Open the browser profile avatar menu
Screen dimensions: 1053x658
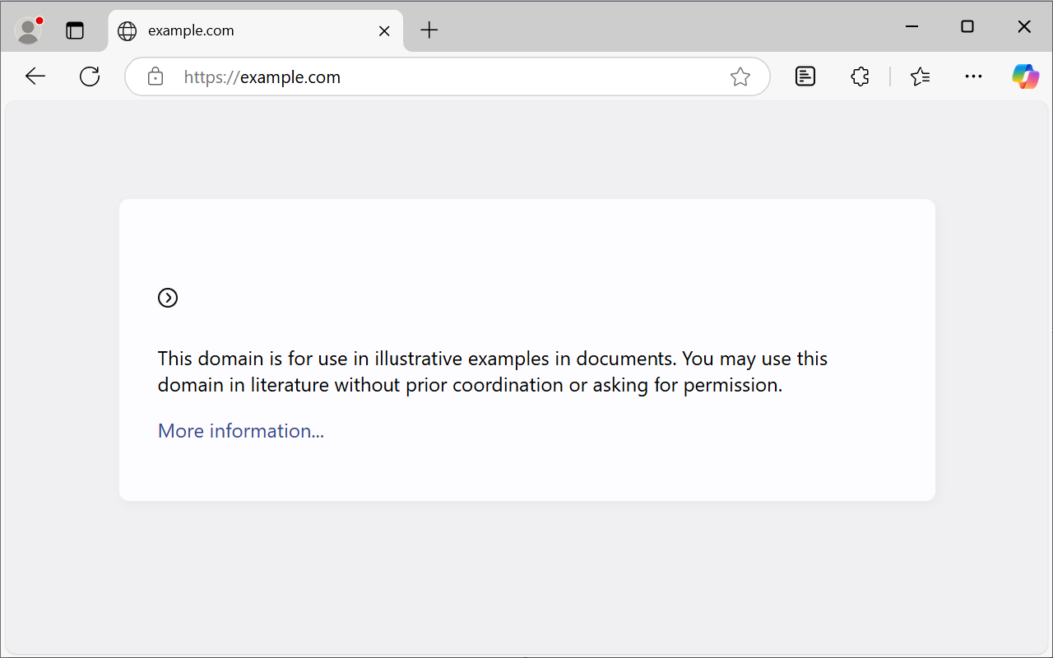click(x=29, y=30)
